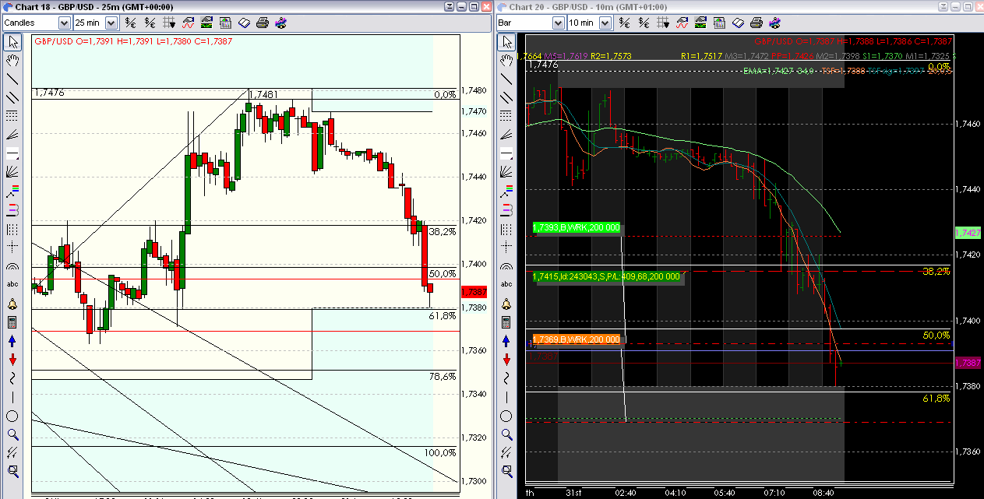The height and width of the screenshot is (499, 984).
Task: Click the red 1,7387 price tag on Chart 18 axis
Action: [474, 292]
